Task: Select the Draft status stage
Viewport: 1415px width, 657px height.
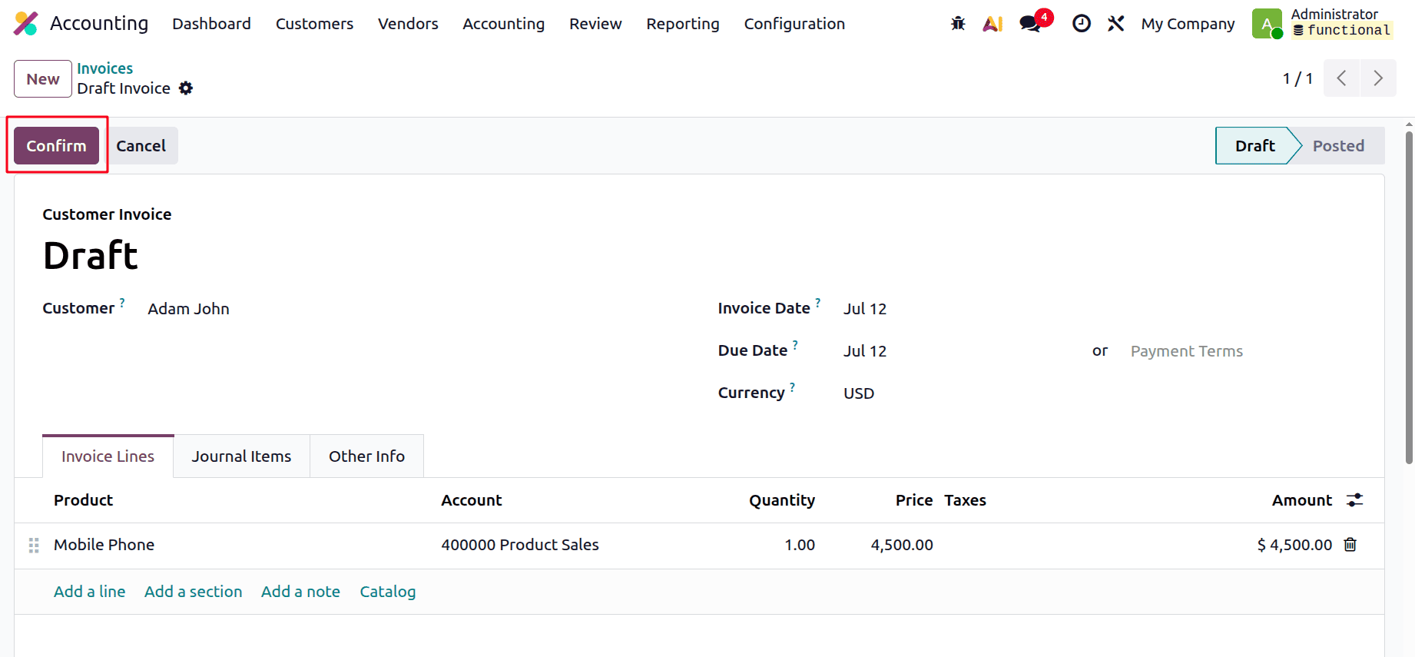Action: 1255,146
